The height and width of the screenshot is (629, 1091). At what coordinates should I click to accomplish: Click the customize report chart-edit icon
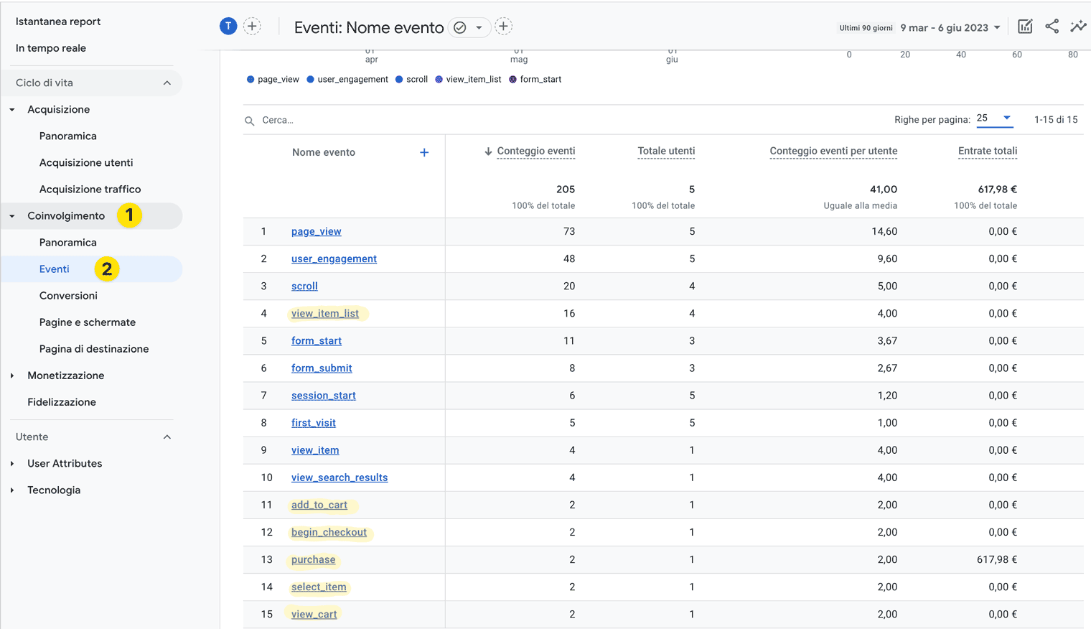tap(1025, 27)
